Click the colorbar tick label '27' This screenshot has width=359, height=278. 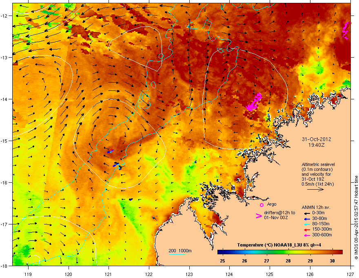266,261
